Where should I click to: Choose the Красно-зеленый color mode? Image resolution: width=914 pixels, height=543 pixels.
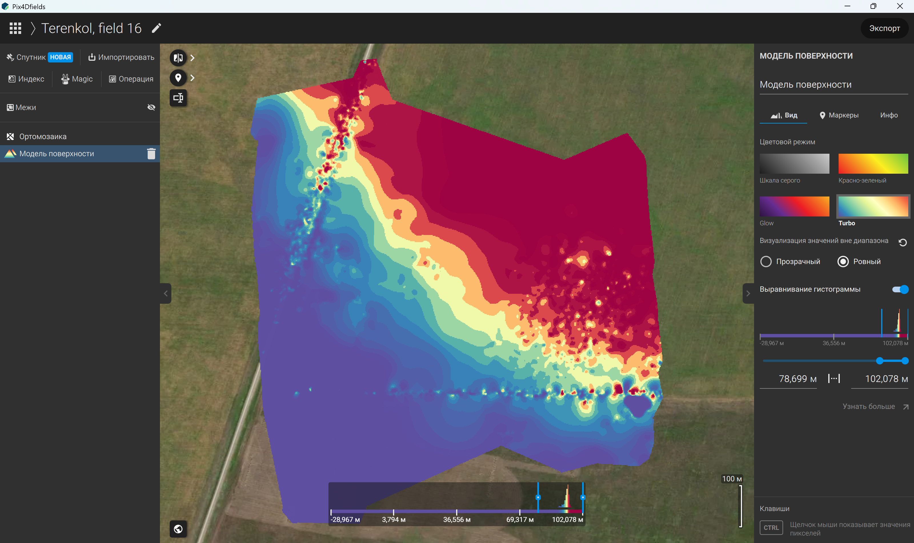point(873,164)
